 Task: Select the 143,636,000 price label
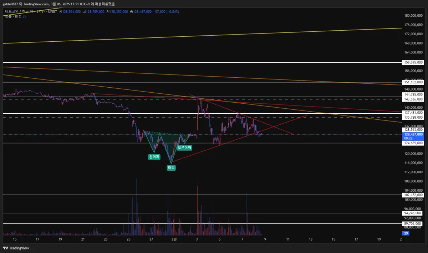[413, 99]
